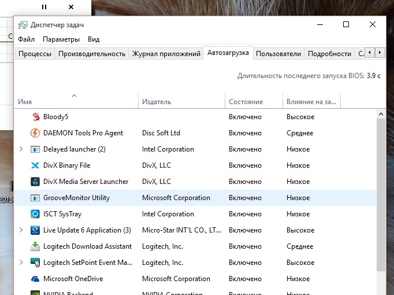This screenshot has width=394, height=295.
Task: Click the pause icon above Task Manager
Action: click(44, 7)
